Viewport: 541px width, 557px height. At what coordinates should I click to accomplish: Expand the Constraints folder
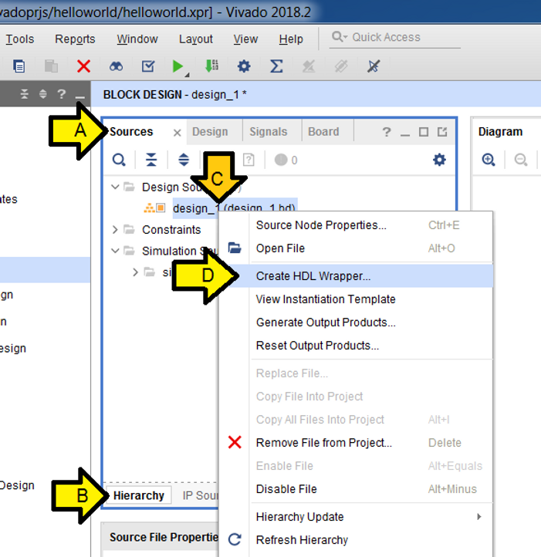coord(115,229)
